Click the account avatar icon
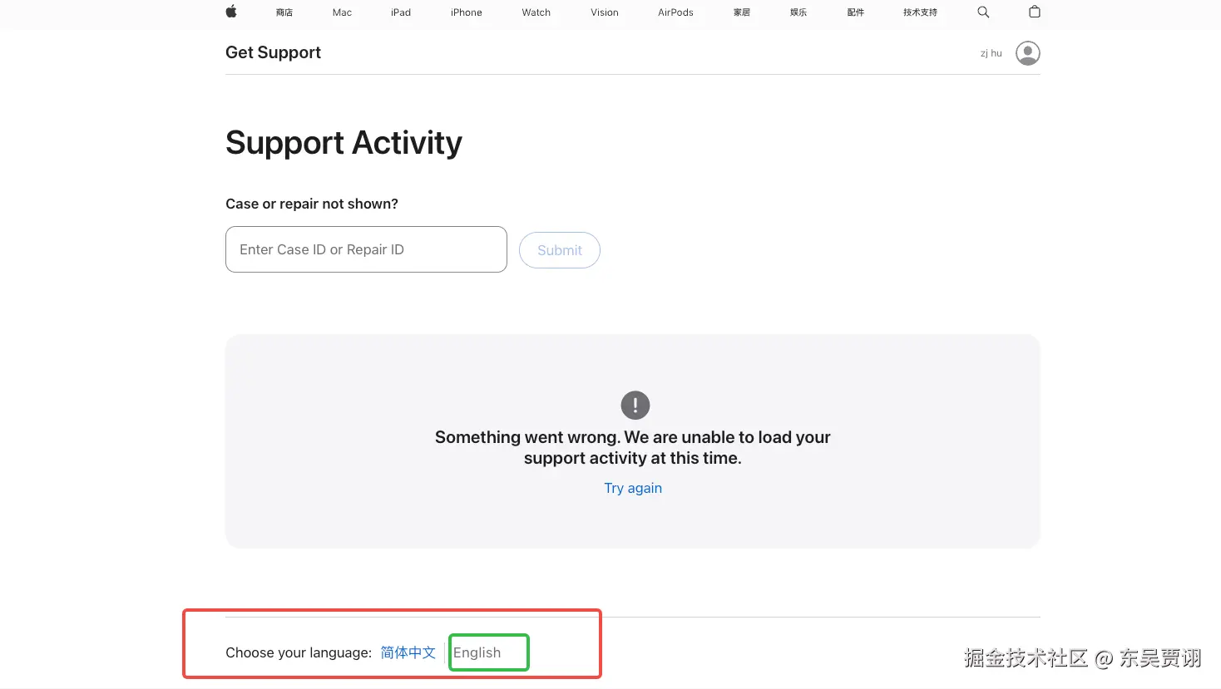Image resolution: width=1221 pixels, height=689 pixels. tap(1028, 53)
